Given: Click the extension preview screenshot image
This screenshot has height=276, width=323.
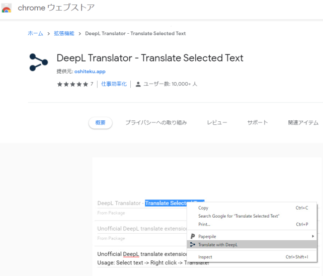Looking at the screenshot, I should [207, 217].
